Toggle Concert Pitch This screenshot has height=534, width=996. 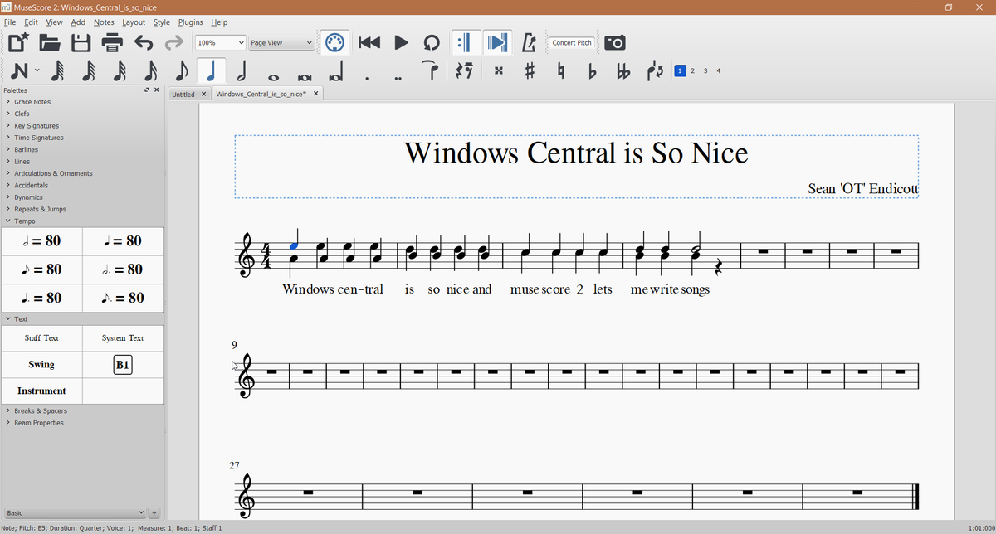click(x=572, y=42)
